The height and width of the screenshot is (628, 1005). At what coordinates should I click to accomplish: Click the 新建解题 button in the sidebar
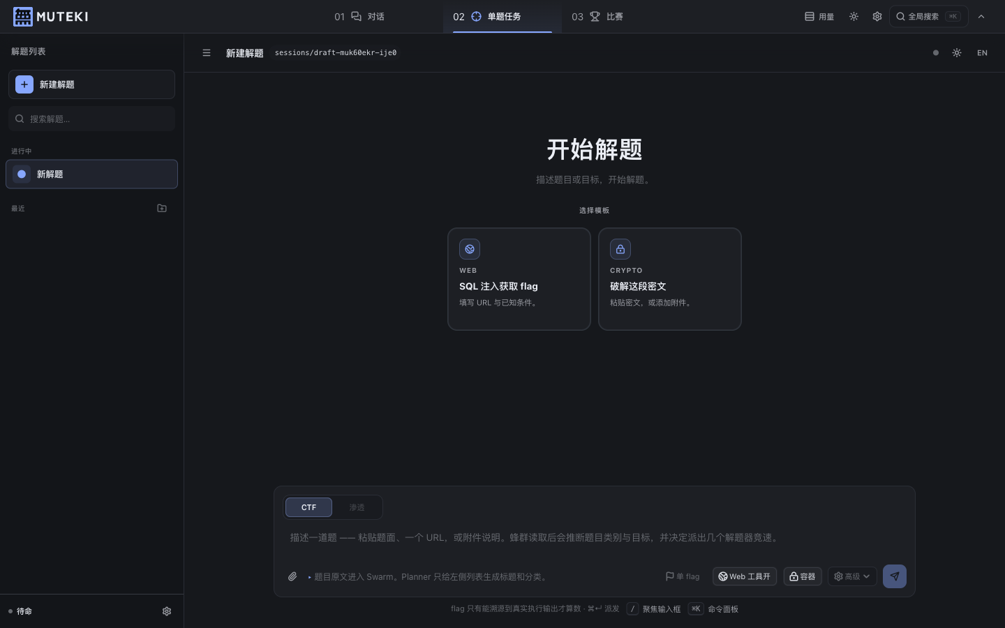pos(91,84)
